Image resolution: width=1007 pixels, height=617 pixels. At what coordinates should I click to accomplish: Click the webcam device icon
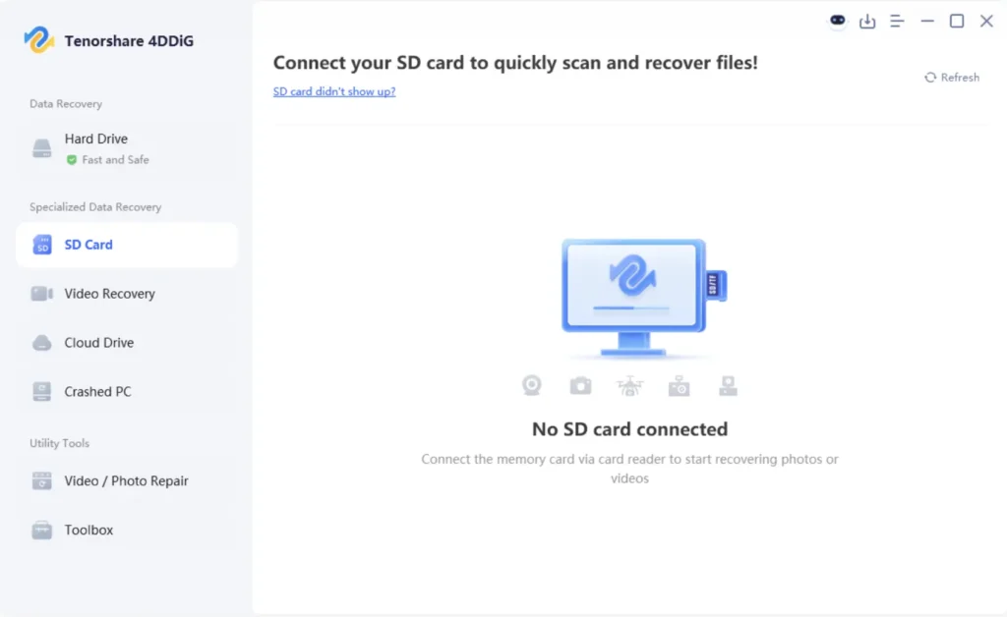[x=532, y=385]
